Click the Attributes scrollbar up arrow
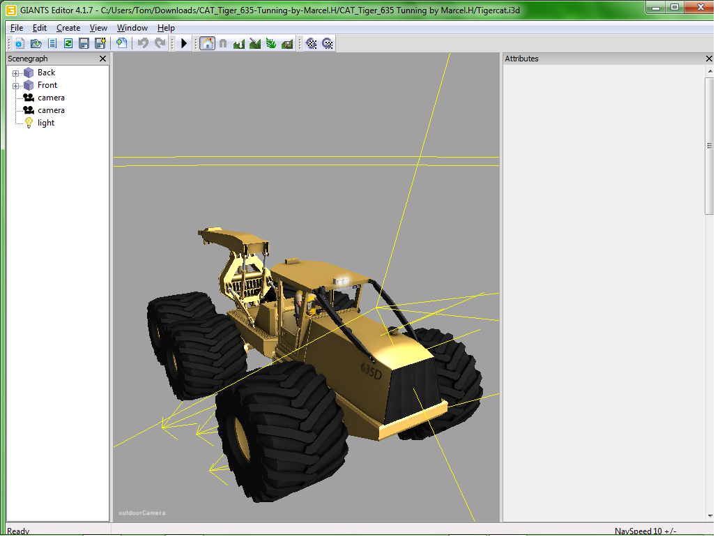 [x=711, y=72]
